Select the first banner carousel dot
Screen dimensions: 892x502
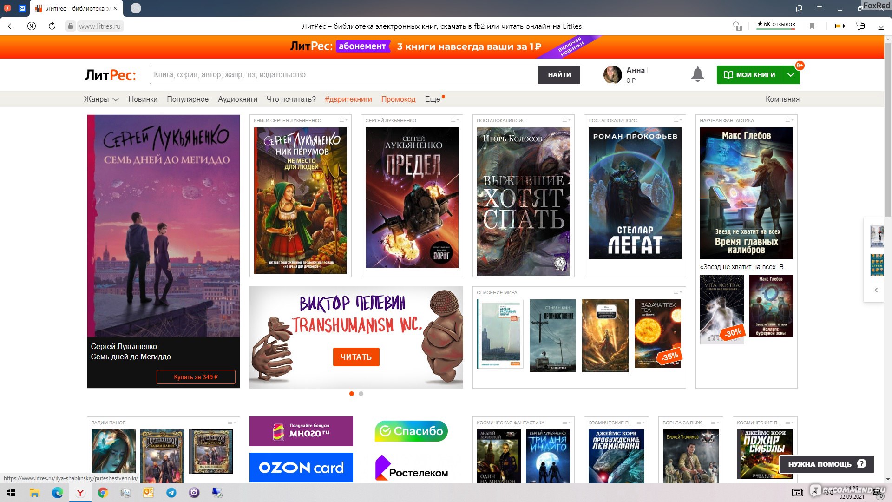pos(352,394)
